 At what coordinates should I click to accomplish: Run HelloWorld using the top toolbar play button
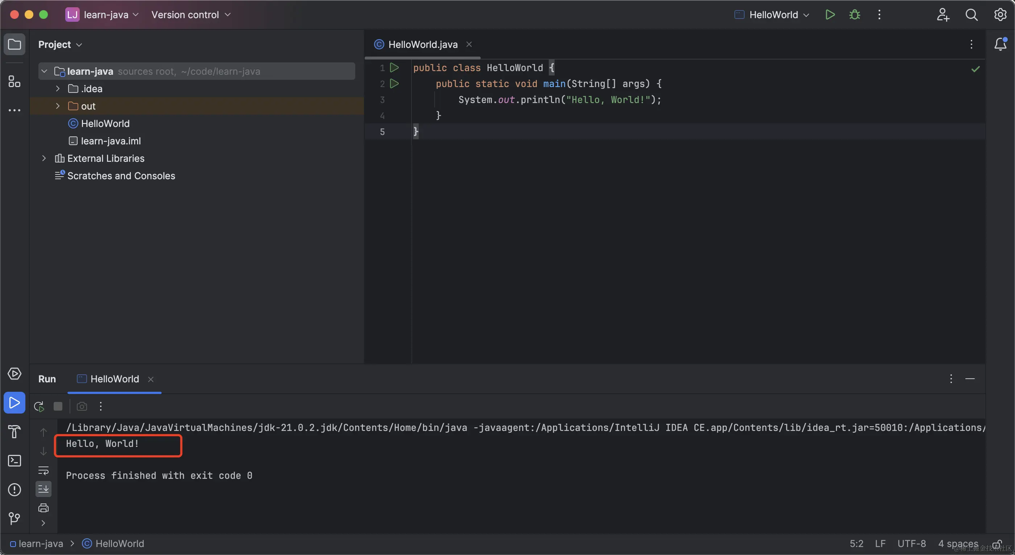pyautogui.click(x=830, y=15)
